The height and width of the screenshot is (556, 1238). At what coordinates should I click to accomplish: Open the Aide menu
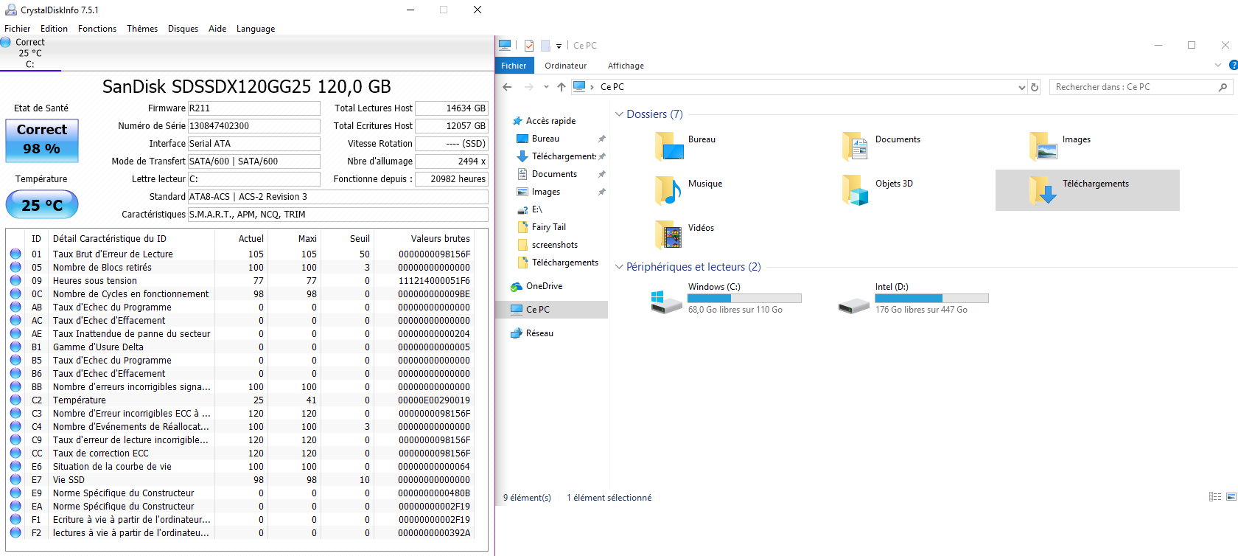pos(217,29)
